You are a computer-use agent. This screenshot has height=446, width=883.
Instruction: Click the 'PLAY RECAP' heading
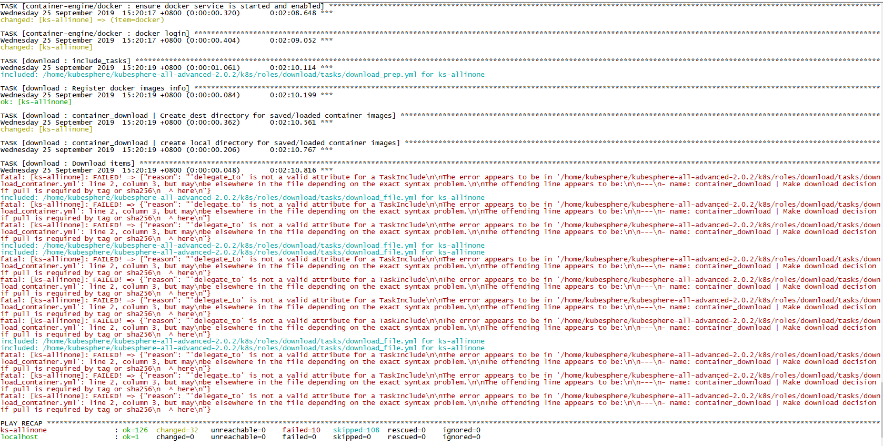pyautogui.click(x=22, y=423)
